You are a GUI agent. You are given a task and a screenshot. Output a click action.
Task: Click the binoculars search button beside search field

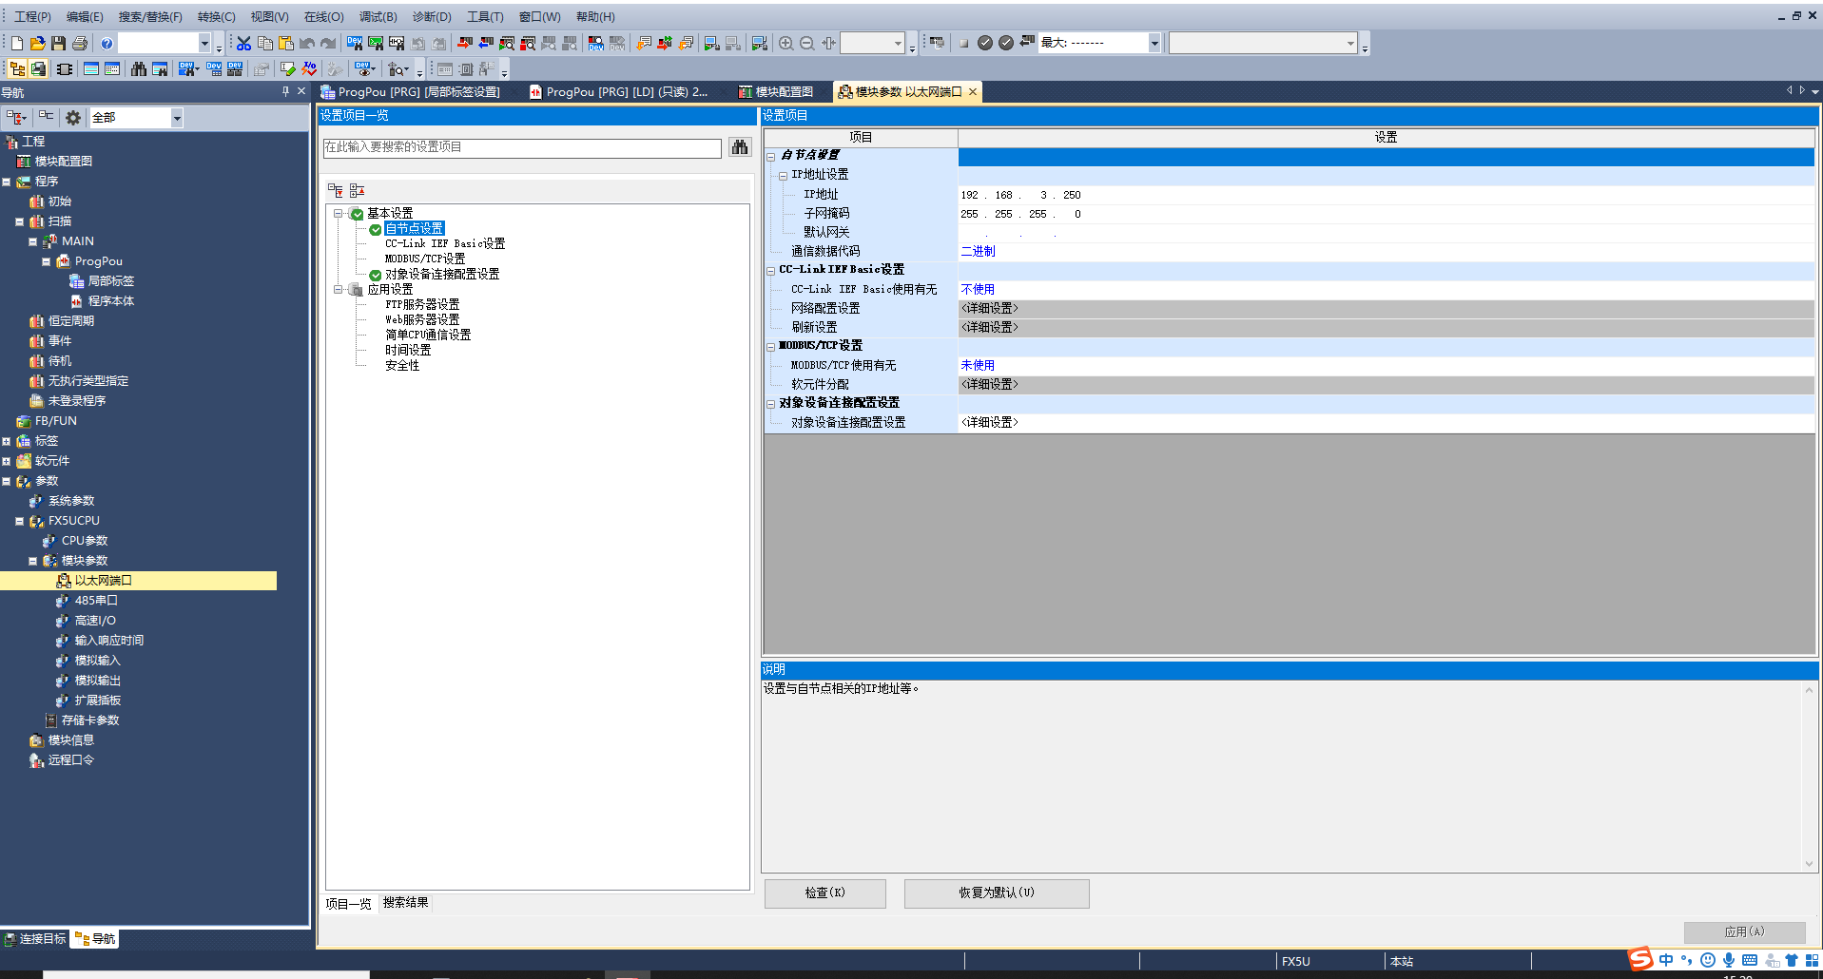(740, 147)
